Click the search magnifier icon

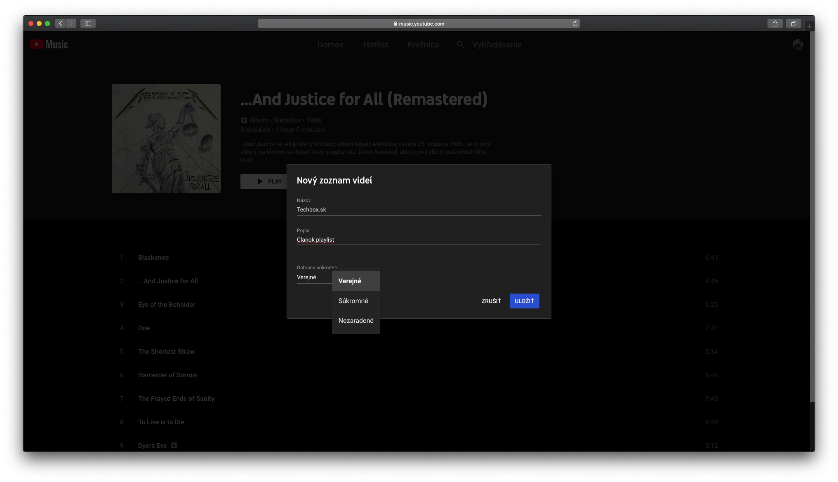(460, 45)
